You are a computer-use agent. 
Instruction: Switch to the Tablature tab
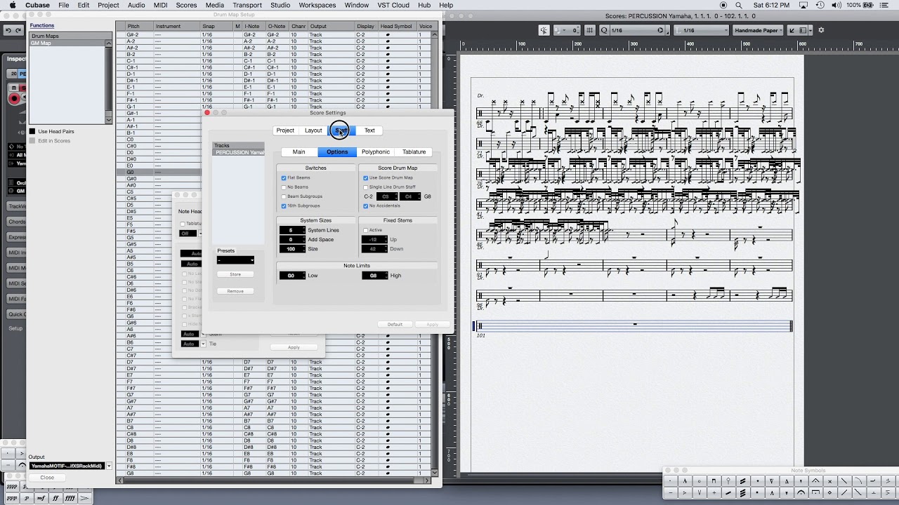pos(414,151)
